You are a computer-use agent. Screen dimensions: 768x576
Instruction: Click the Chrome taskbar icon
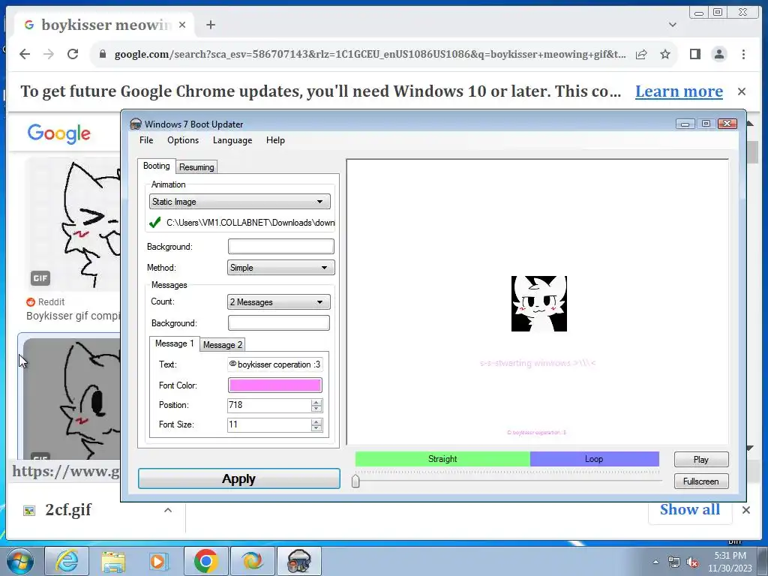[205, 561]
